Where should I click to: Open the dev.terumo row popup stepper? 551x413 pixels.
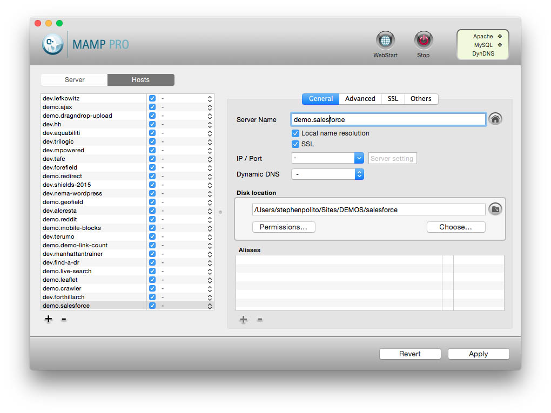(210, 236)
